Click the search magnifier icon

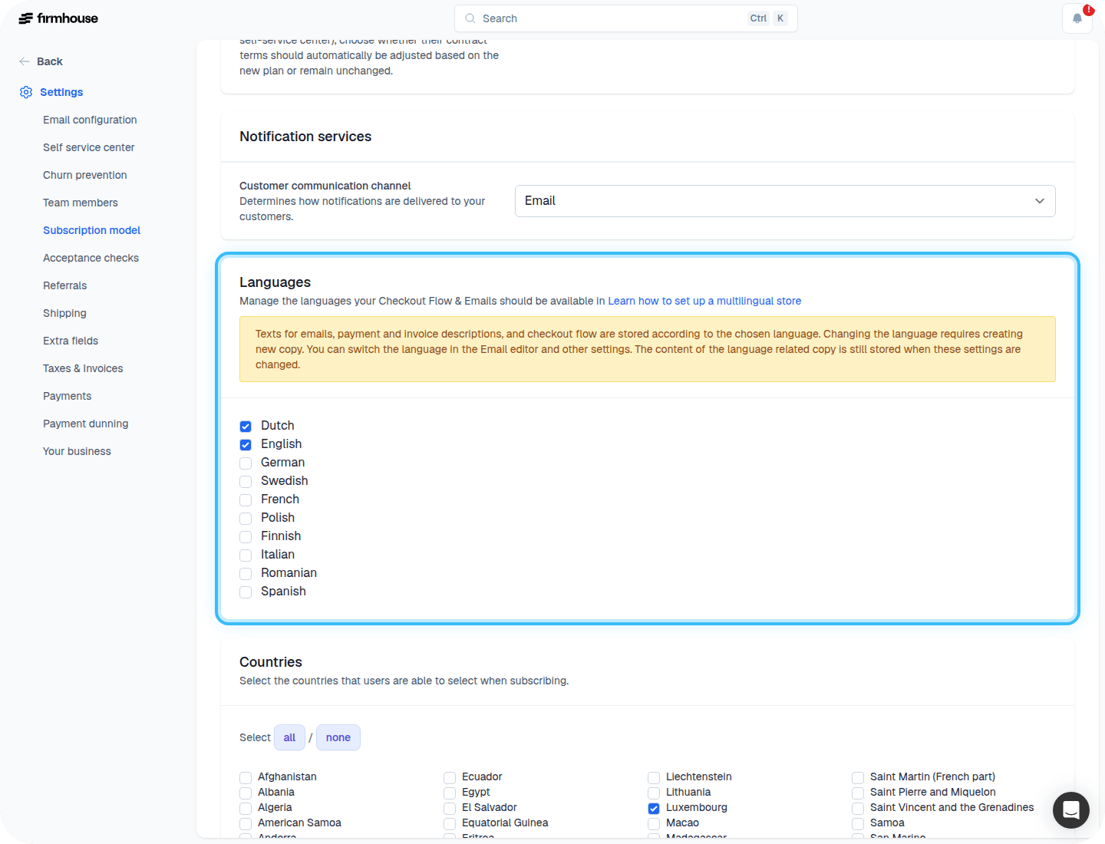470,18
